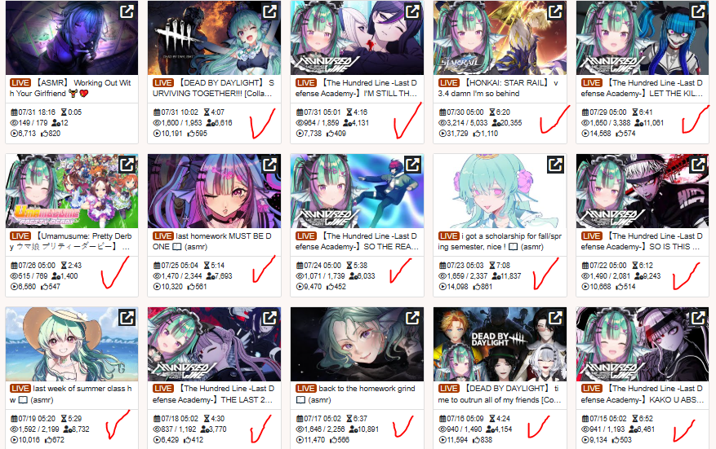The height and width of the screenshot is (449, 716).
Task: Open external link on 'last homework MUST BE DONE' card
Action: coord(270,164)
